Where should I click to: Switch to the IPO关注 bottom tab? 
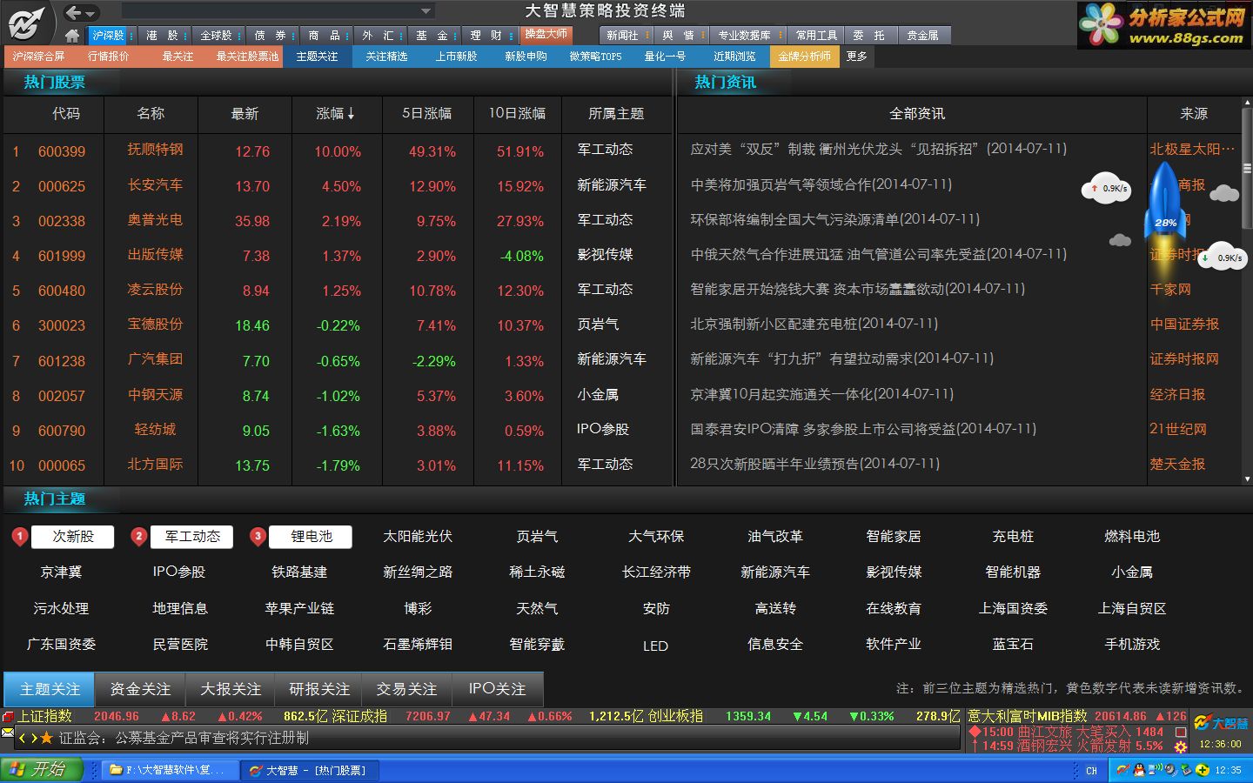tap(497, 689)
